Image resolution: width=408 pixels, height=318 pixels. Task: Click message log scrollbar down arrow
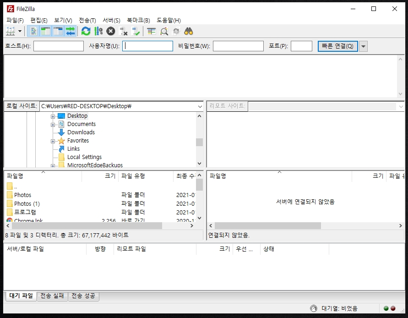[x=401, y=94]
